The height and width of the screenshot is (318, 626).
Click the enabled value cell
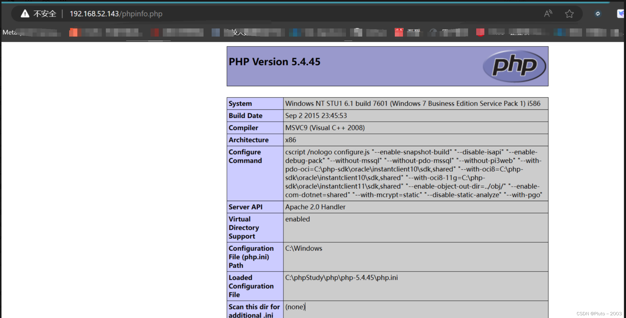(416, 228)
